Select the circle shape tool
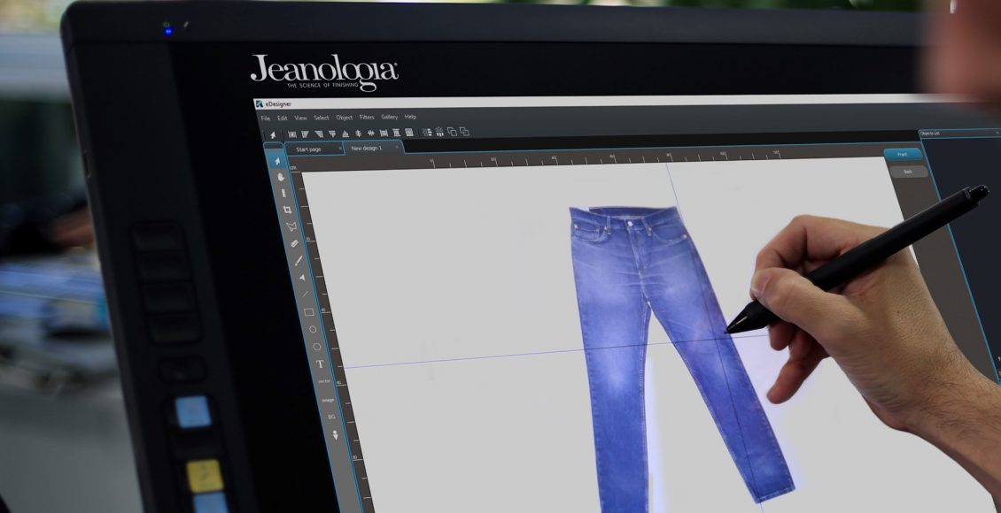 (313, 329)
